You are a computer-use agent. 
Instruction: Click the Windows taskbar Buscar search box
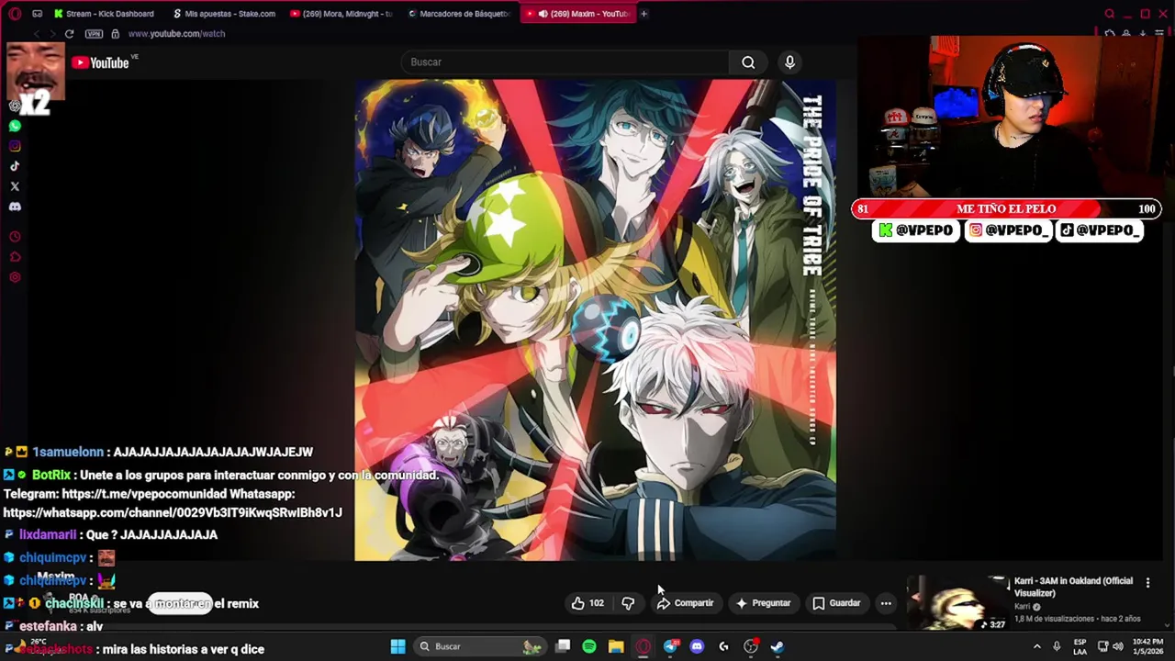pos(479,646)
